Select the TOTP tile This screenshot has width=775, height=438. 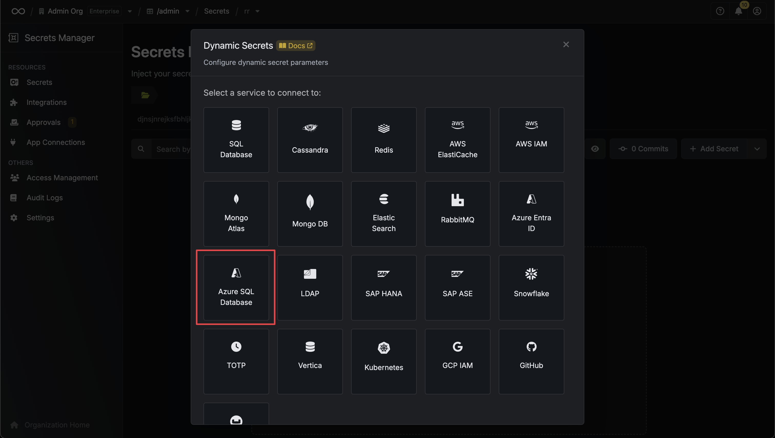[236, 361]
